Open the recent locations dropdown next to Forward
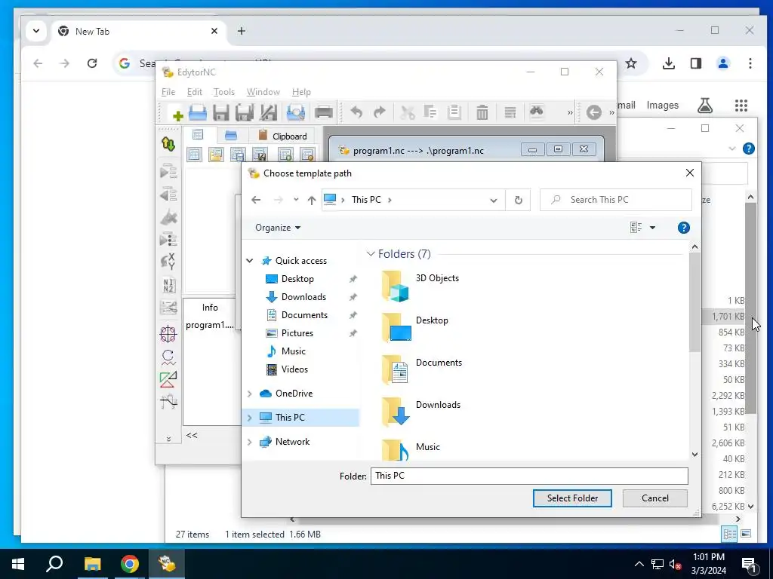Image resolution: width=773 pixels, height=579 pixels. click(296, 200)
